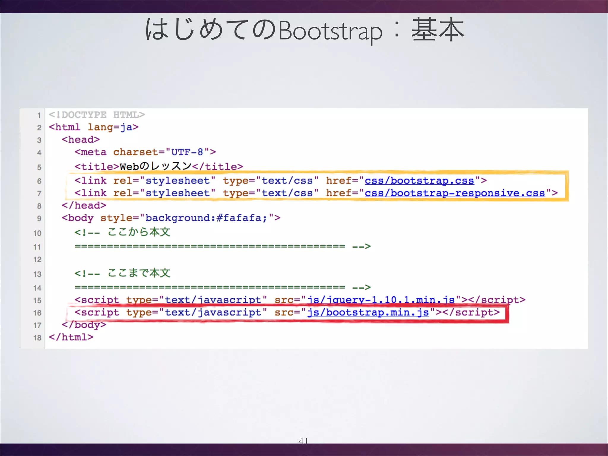Click the closing </html> tag

pyautogui.click(x=71, y=337)
